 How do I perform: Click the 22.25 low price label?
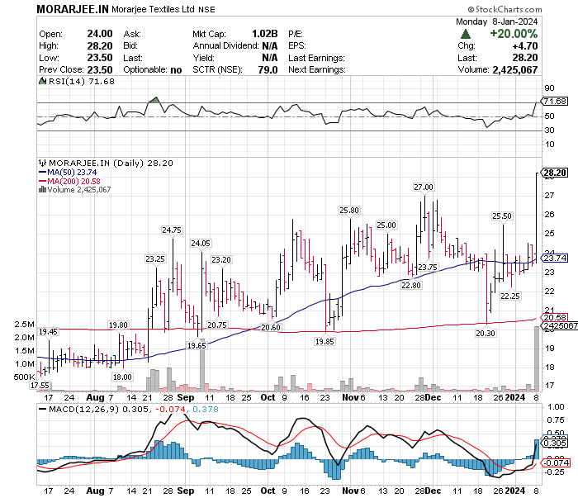tap(510, 296)
